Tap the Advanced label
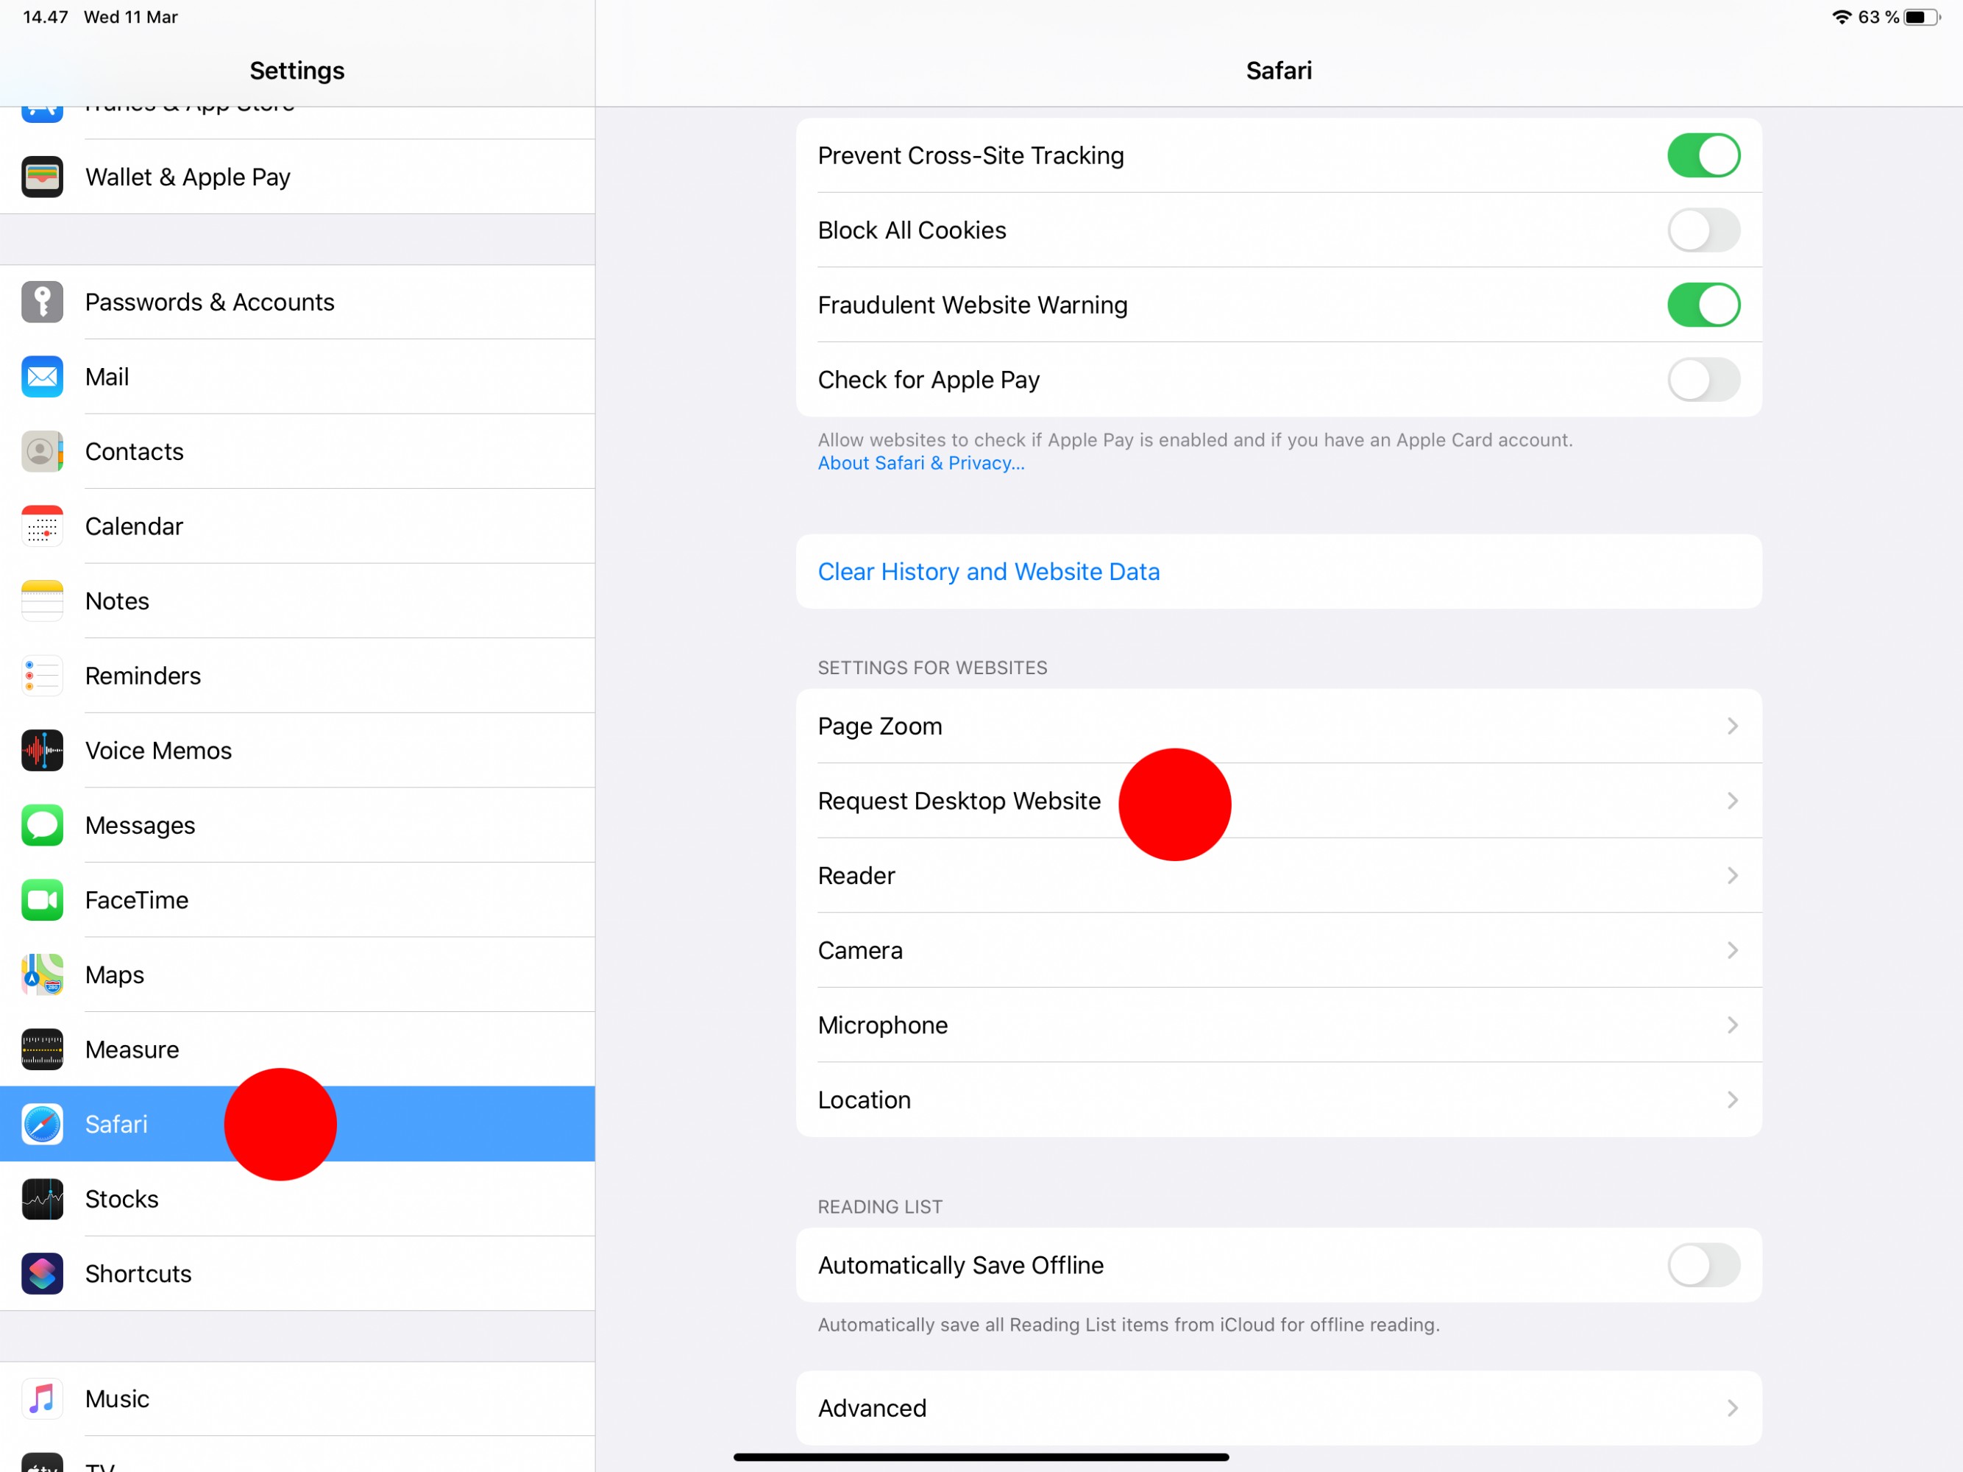 (871, 1407)
